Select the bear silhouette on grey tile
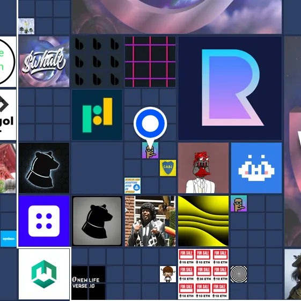Screen dimensions: 301x301 [97, 221]
